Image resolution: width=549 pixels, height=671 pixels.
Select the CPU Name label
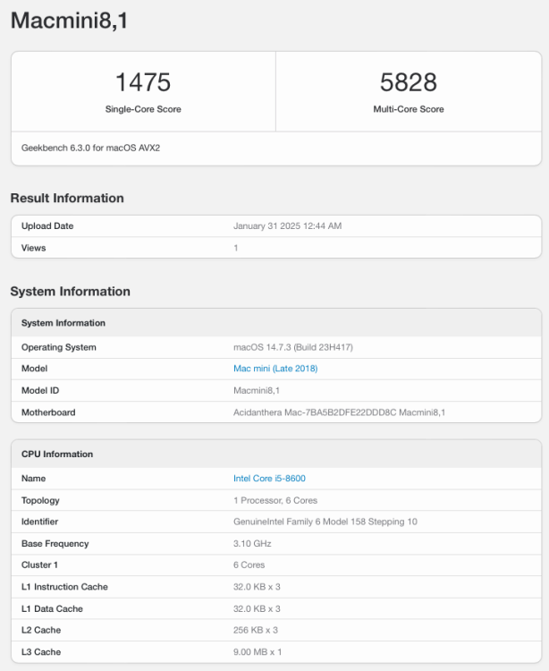coord(33,479)
